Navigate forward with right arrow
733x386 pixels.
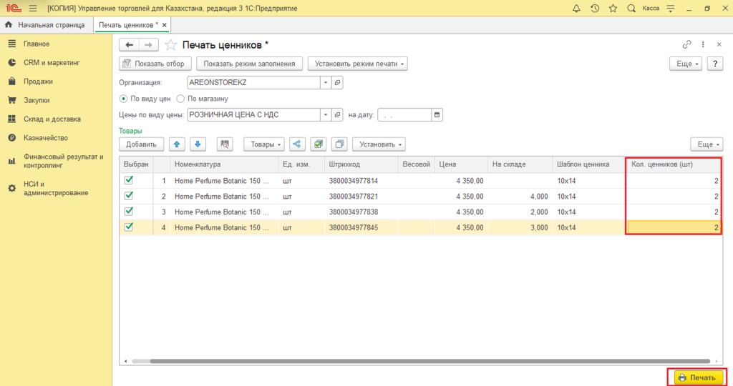tap(148, 45)
